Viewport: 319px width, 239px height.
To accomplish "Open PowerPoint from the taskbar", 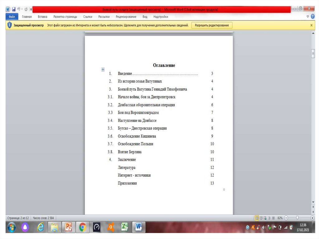I will pos(68,227).
